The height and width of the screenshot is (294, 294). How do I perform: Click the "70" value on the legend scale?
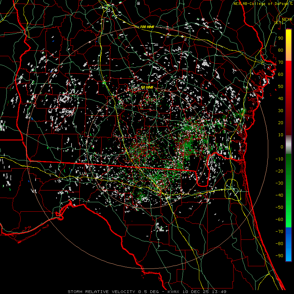coord(281,62)
